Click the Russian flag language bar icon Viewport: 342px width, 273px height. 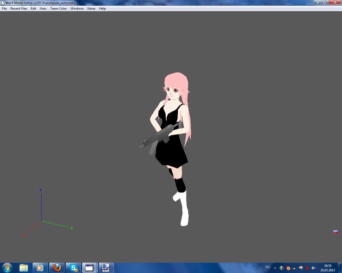336,232
